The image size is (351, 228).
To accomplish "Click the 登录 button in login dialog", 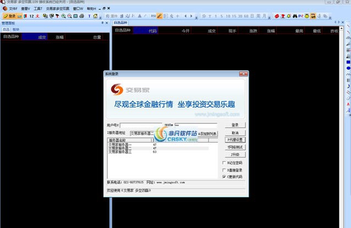I will click(235, 125).
